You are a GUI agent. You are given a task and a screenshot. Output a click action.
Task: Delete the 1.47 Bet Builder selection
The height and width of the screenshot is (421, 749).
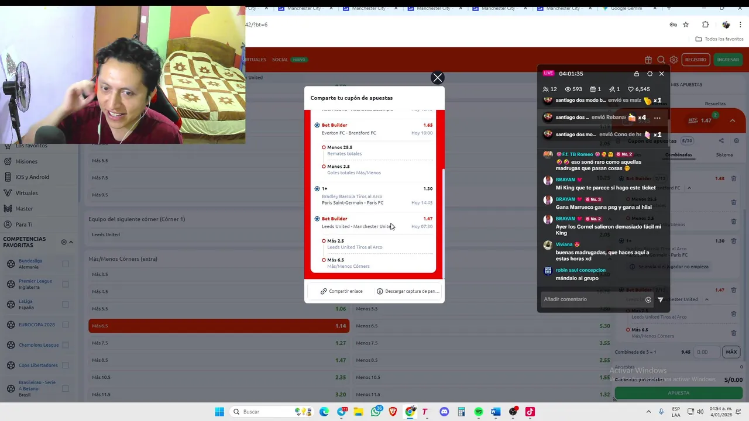(x=734, y=290)
